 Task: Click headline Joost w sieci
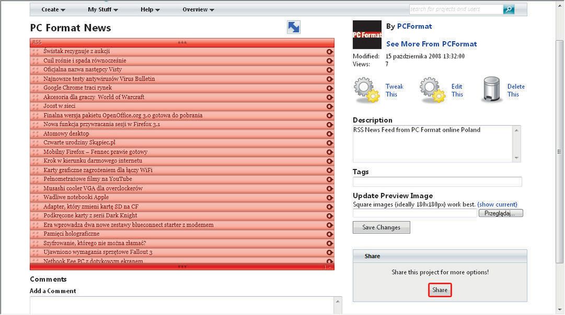[60, 106]
